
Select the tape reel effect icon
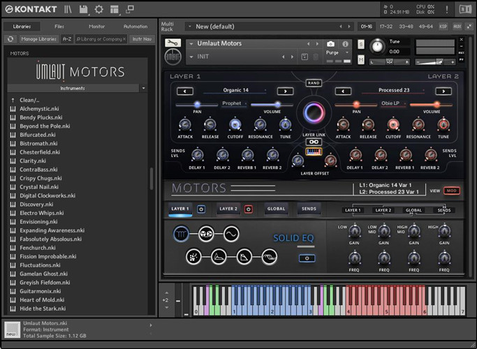click(206, 234)
